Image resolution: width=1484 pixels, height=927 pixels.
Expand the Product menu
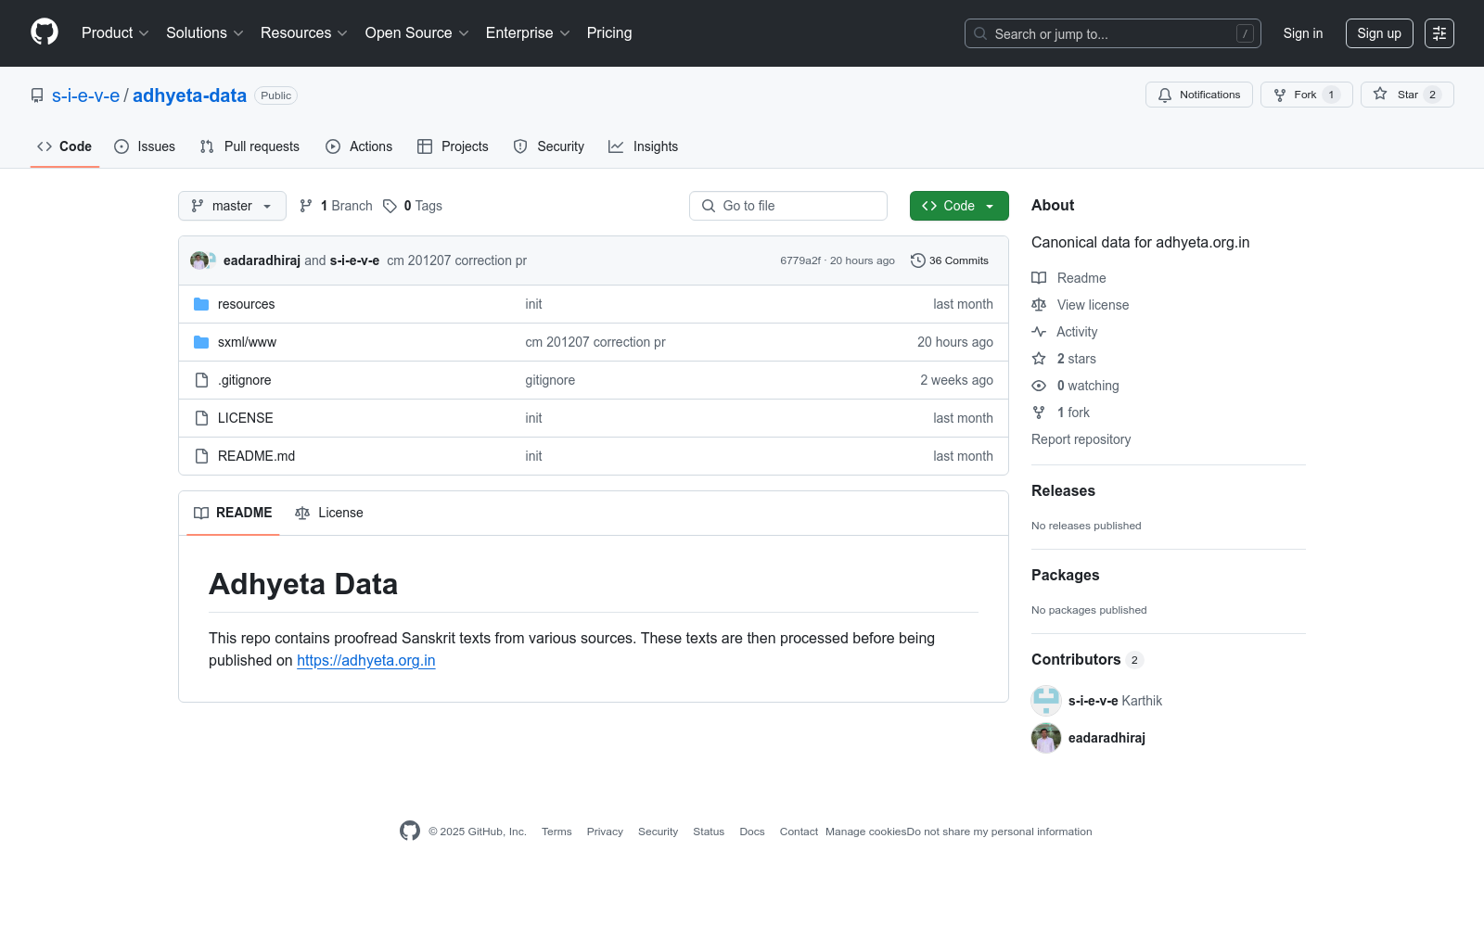pyautogui.click(x=115, y=32)
